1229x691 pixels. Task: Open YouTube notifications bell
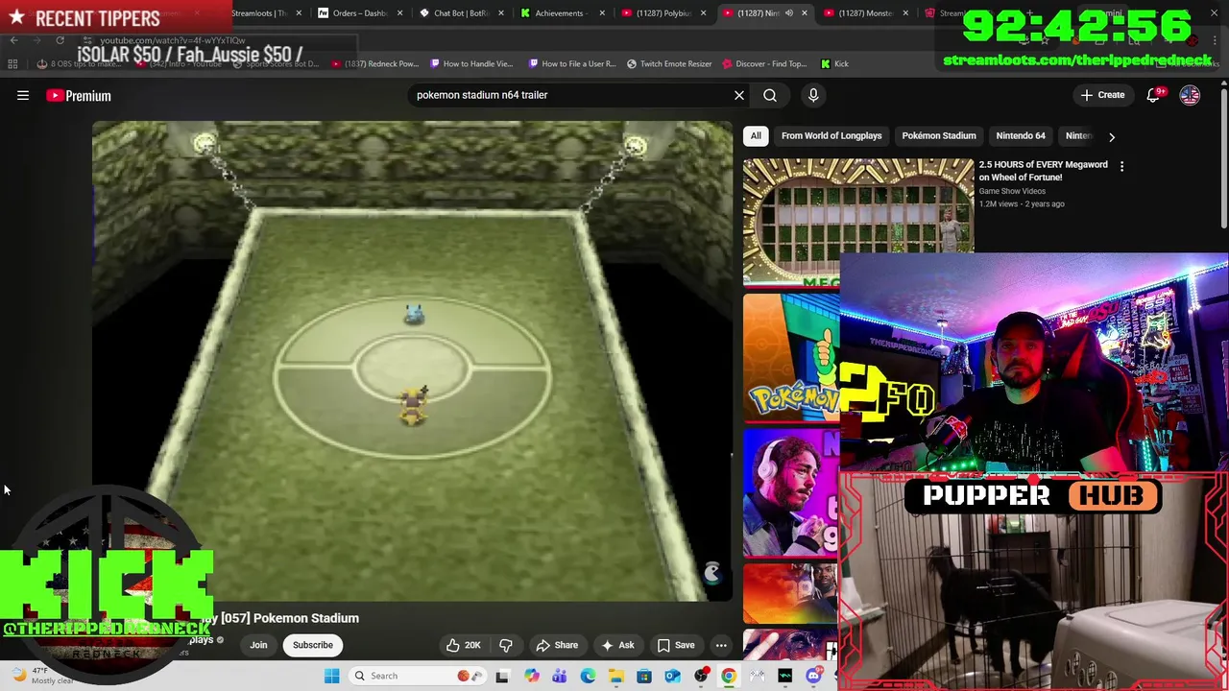1154,95
